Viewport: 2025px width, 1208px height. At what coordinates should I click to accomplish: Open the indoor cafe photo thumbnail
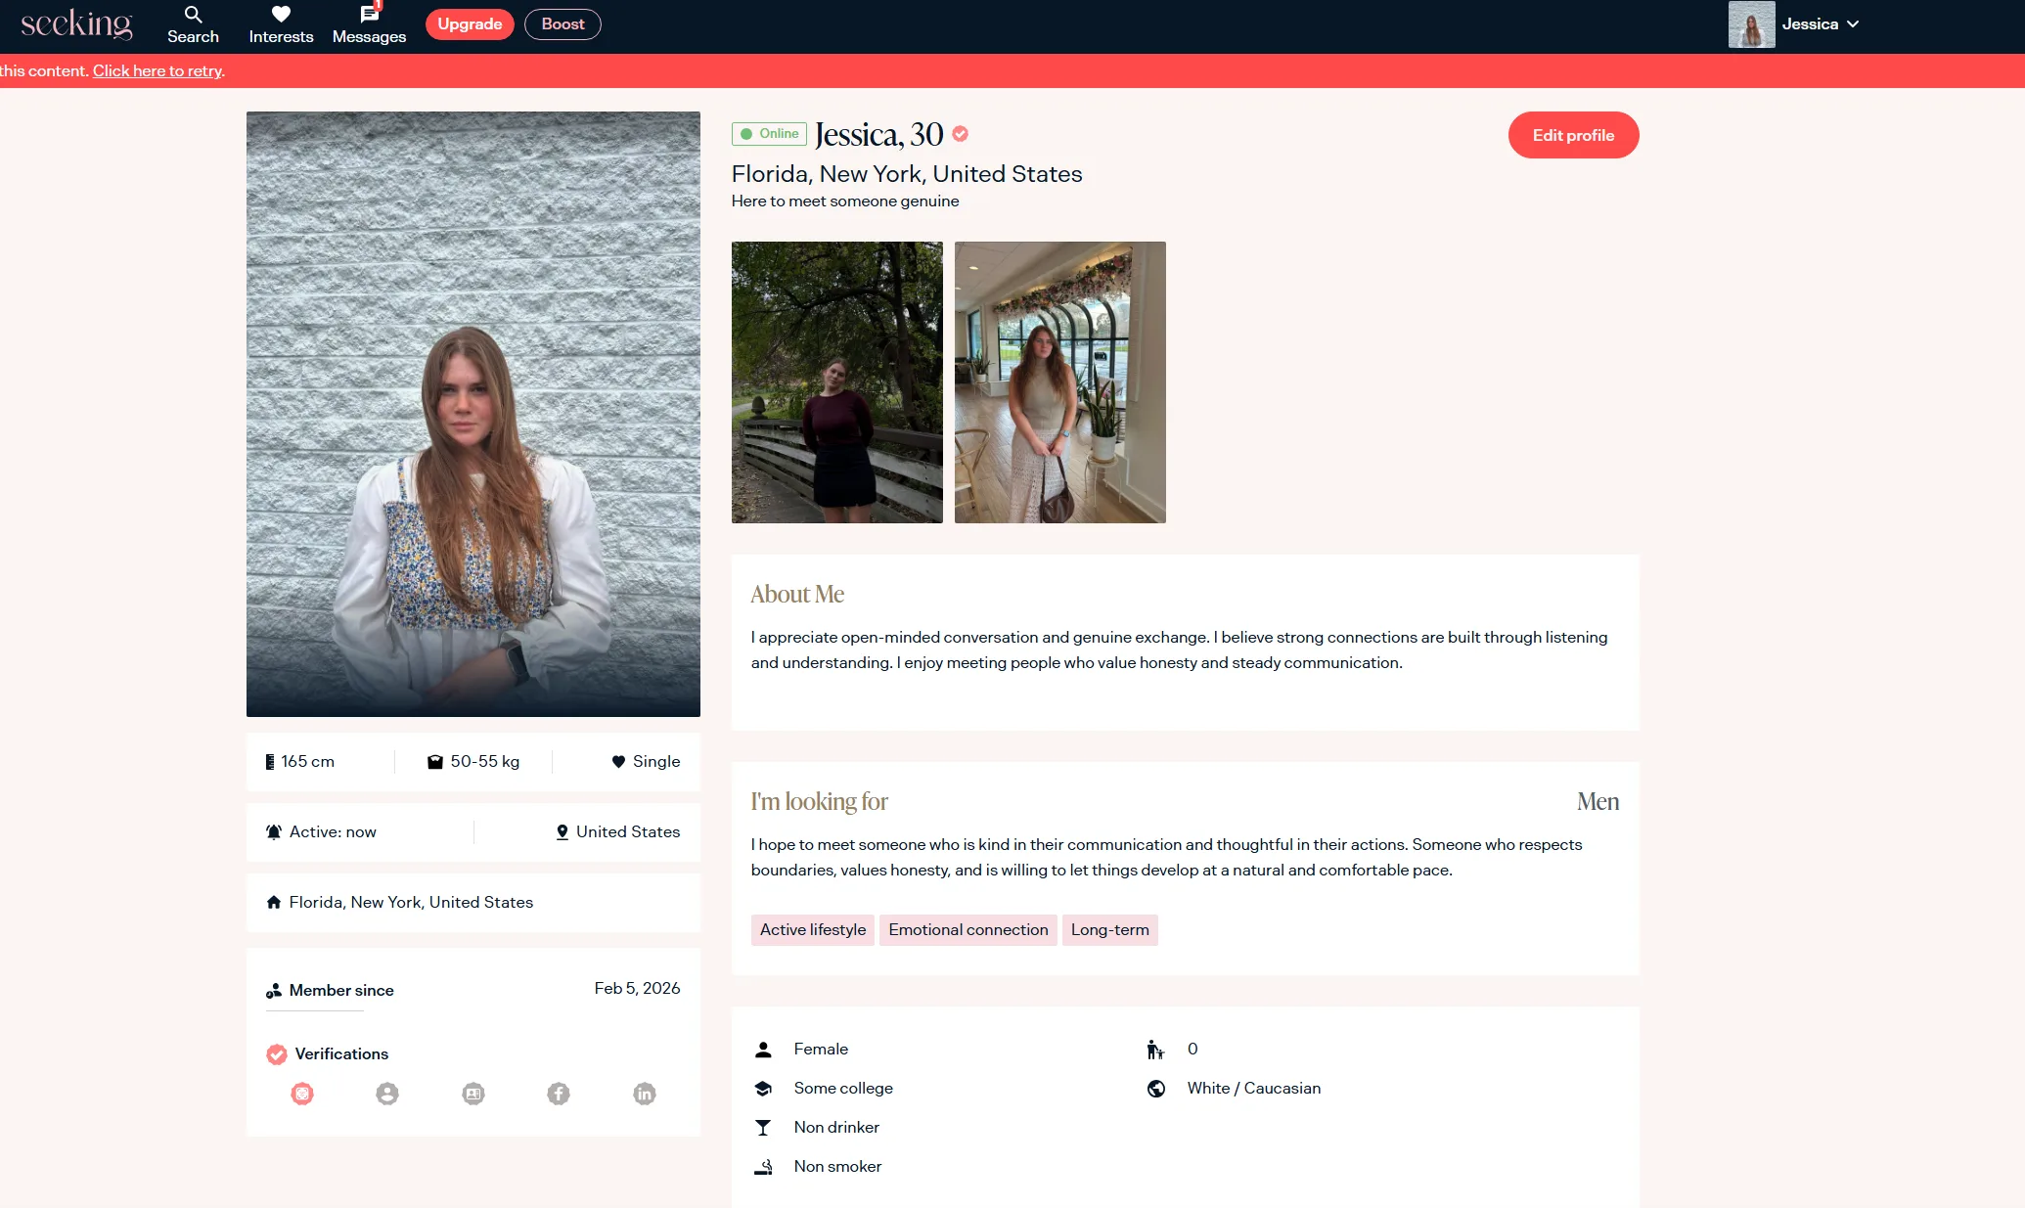pos(1059,382)
